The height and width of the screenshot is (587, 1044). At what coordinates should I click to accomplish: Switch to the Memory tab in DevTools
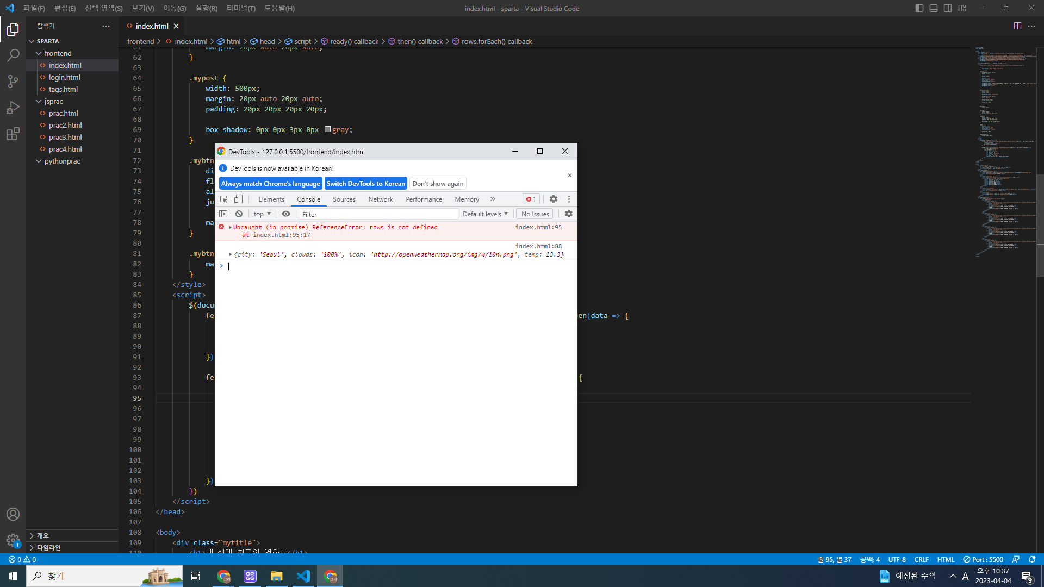pos(467,199)
